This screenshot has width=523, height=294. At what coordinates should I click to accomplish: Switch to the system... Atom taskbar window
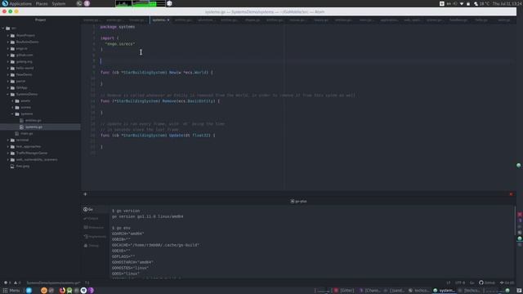(x=444, y=291)
